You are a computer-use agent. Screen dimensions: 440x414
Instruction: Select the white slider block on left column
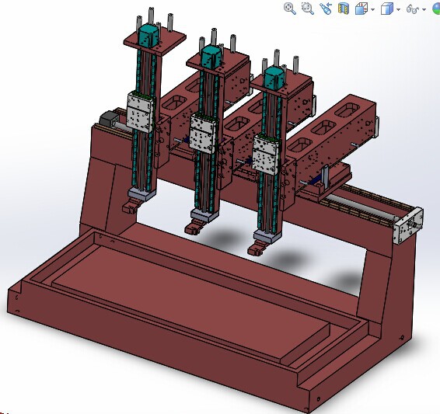point(140,112)
